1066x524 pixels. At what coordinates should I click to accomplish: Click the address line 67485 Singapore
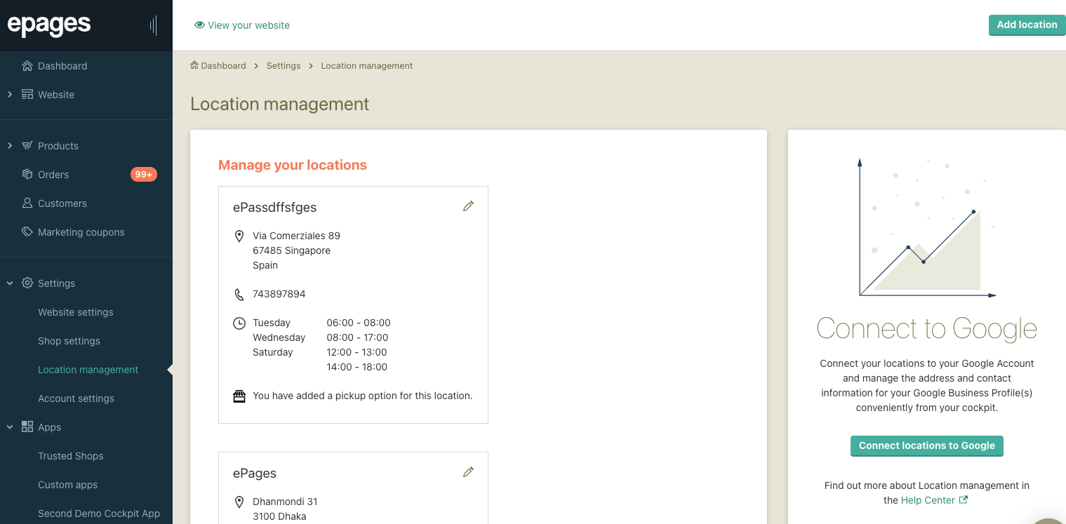(291, 250)
